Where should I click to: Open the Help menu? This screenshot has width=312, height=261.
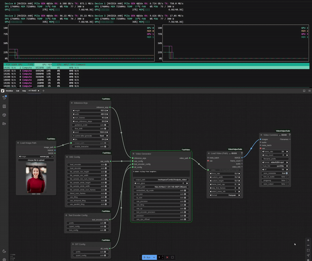click(24, 91)
